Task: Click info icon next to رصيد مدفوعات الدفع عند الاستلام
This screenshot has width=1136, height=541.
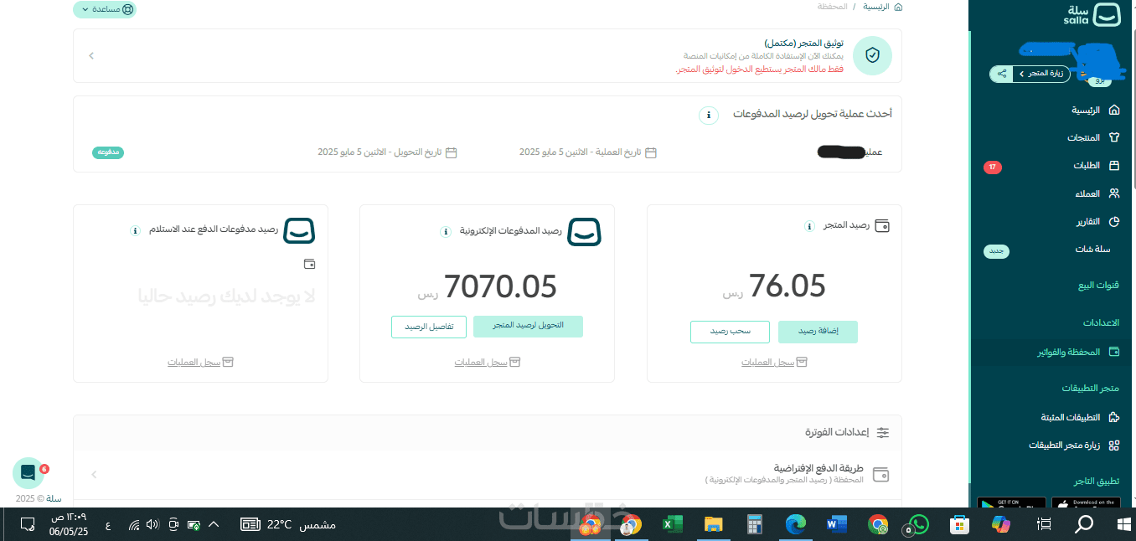Action: (x=135, y=230)
